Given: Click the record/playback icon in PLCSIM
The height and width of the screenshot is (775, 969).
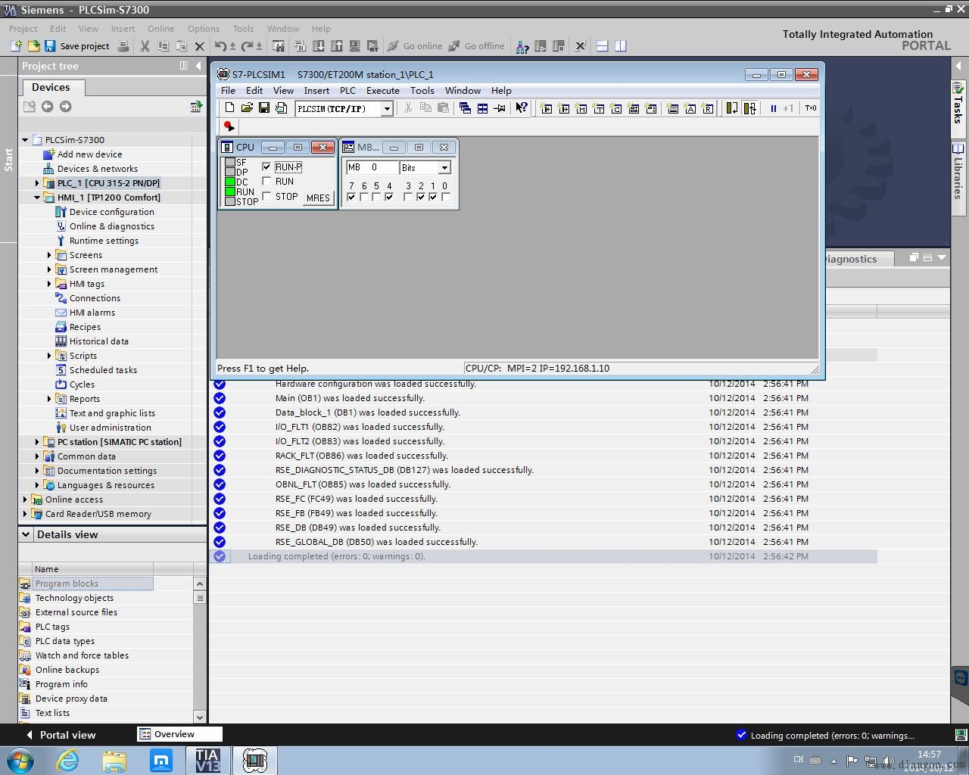Looking at the screenshot, I should pos(229,126).
